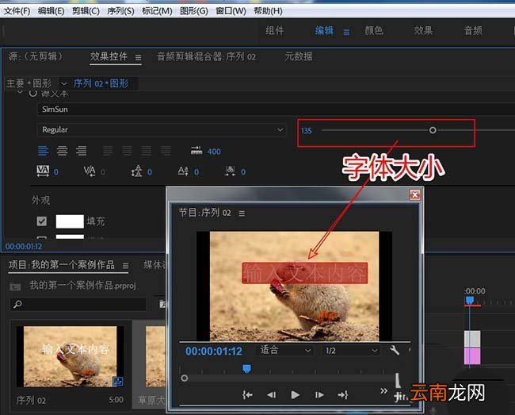Click the baseline shift icon
This screenshot has height=415, width=515.
tap(183, 171)
